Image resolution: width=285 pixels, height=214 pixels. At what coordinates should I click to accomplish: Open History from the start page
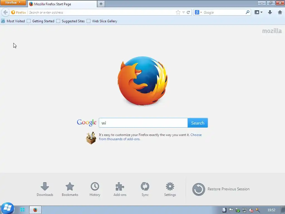pyautogui.click(x=95, y=189)
